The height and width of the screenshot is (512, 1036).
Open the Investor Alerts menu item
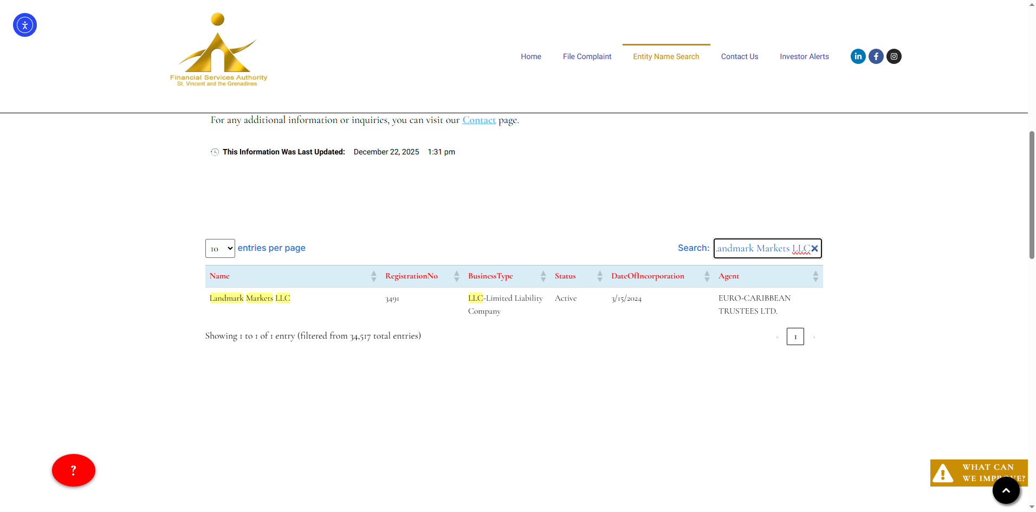click(804, 56)
